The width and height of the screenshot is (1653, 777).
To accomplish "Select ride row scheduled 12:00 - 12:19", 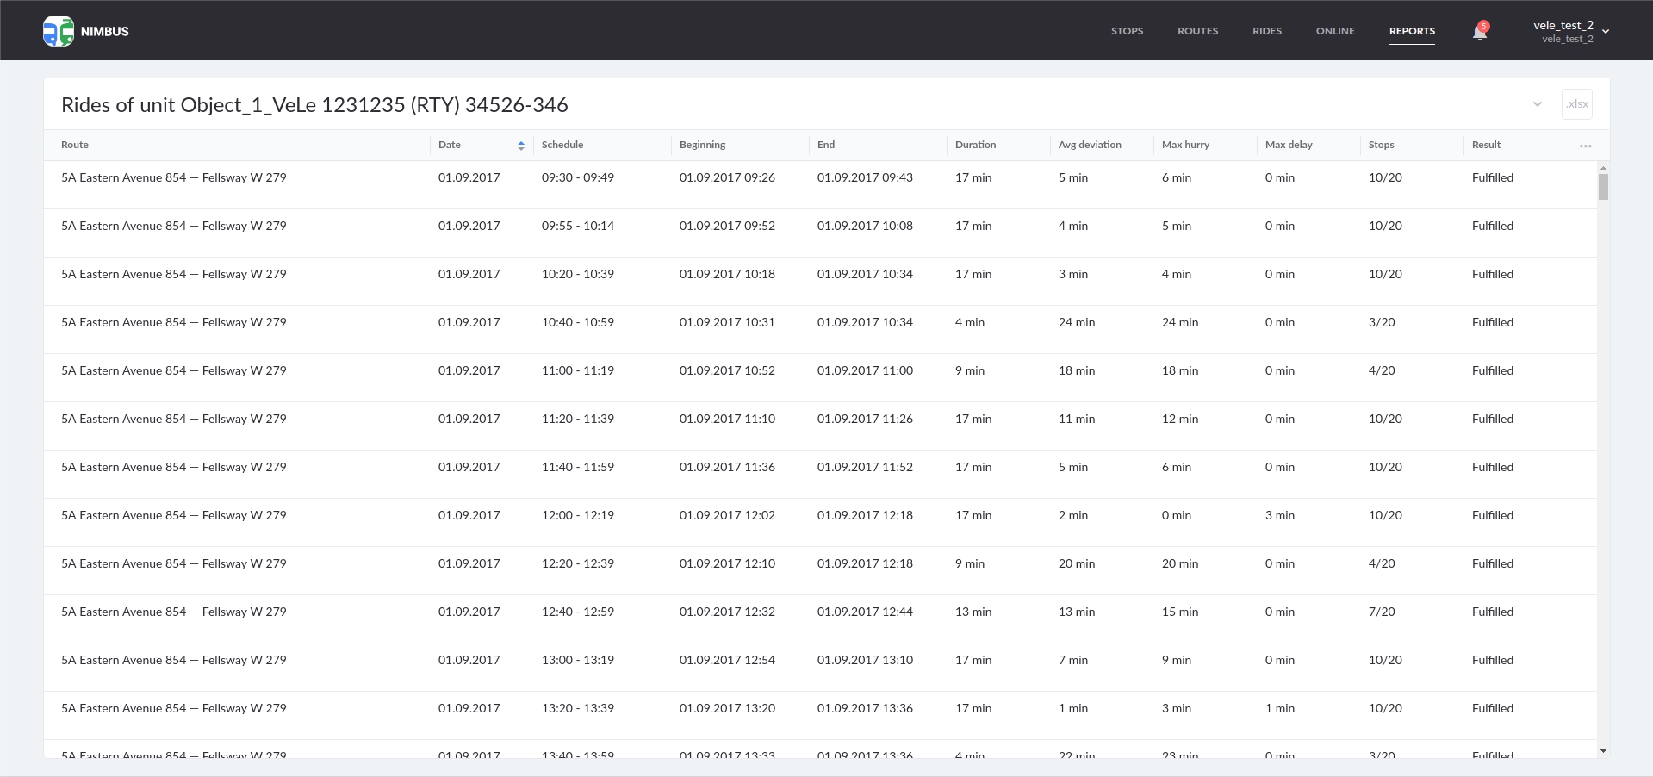I will (577, 515).
